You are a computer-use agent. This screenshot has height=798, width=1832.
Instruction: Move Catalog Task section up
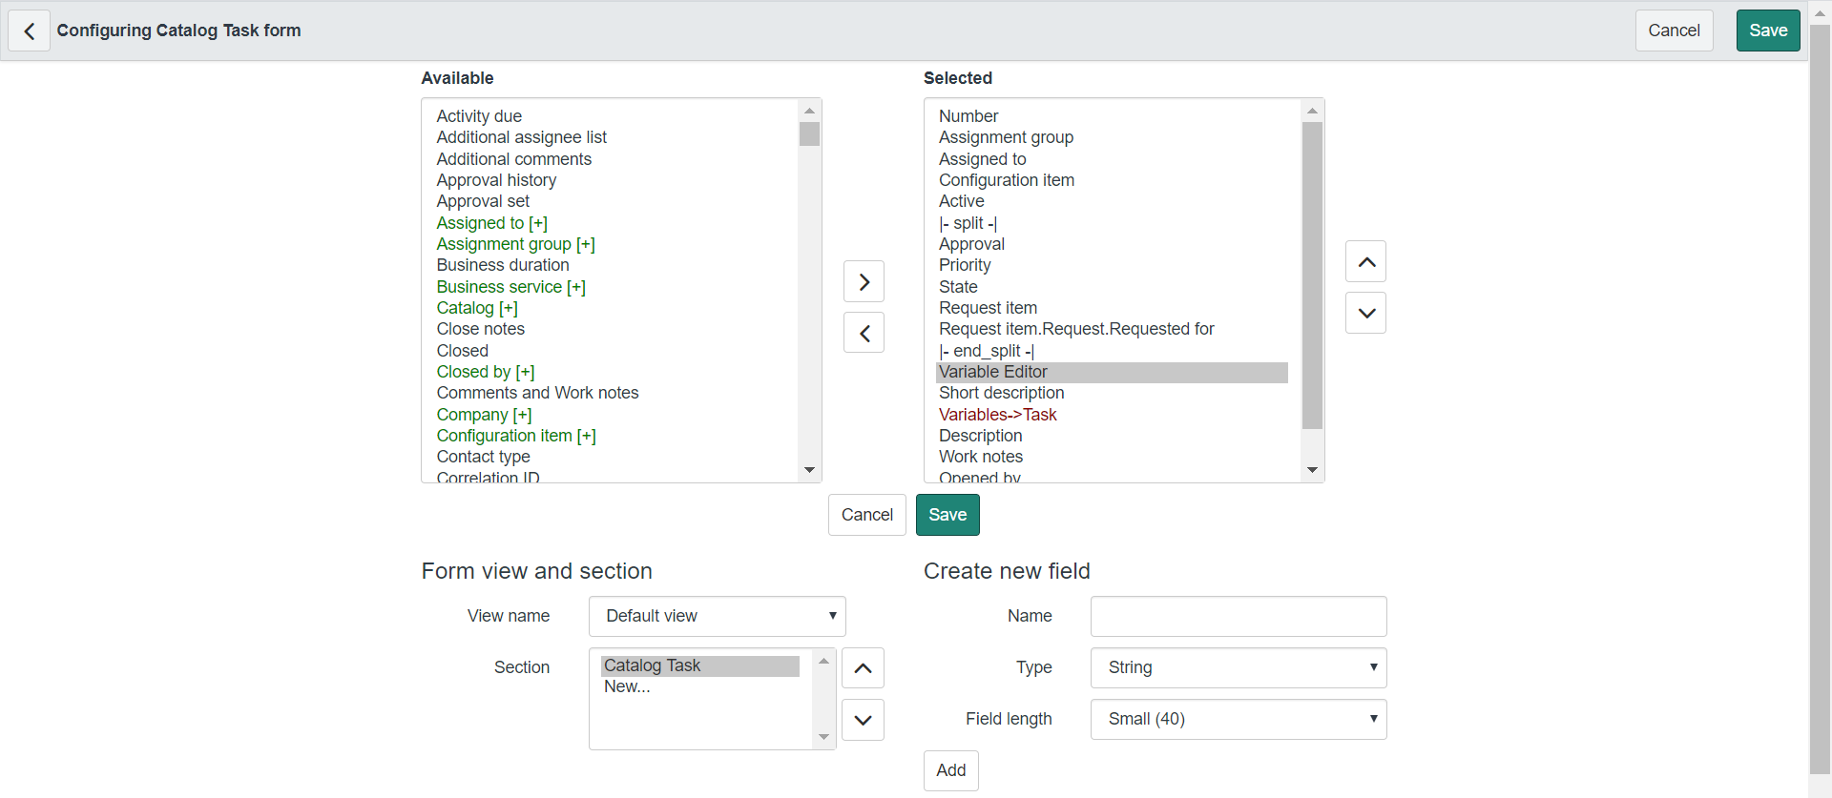tap(863, 668)
